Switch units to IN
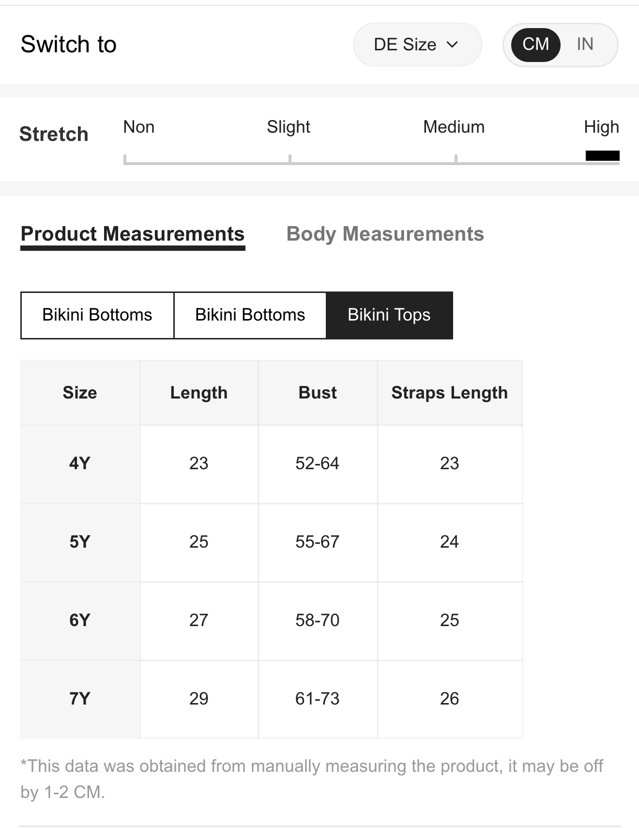639x828 pixels. pyautogui.click(x=585, y=45)
